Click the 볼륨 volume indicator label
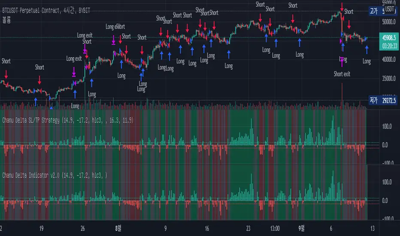This screenshot has width=400, height=236. 5,19
